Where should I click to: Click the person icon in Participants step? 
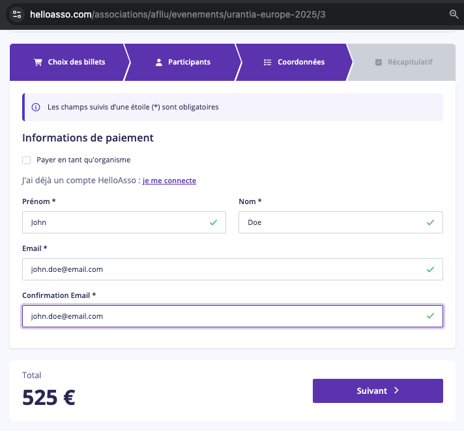(159, 62)
